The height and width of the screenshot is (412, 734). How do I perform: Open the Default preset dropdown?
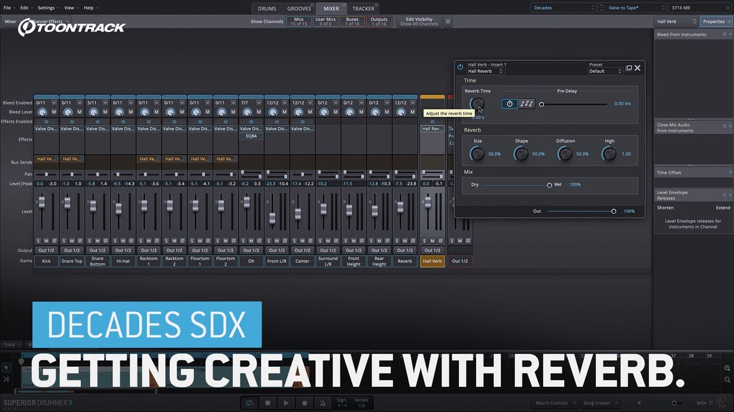pyautogui.click(x=606, y=71)
